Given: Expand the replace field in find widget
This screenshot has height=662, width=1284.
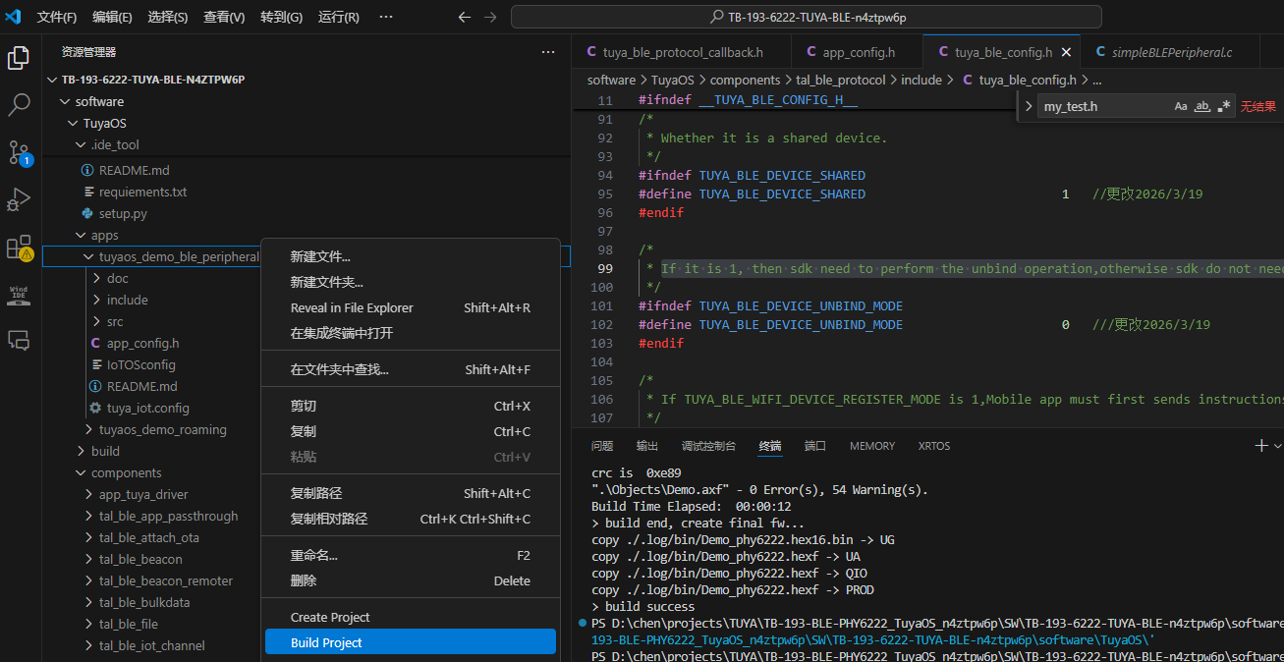Looking at the screenshot, I should [x=1028, y=107].
